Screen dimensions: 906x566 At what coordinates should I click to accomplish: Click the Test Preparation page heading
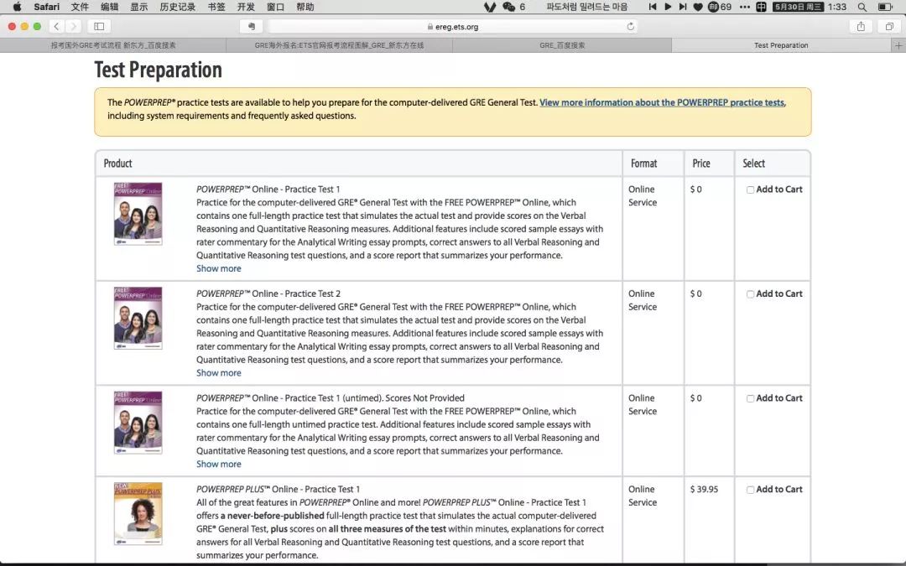(159, 70)
